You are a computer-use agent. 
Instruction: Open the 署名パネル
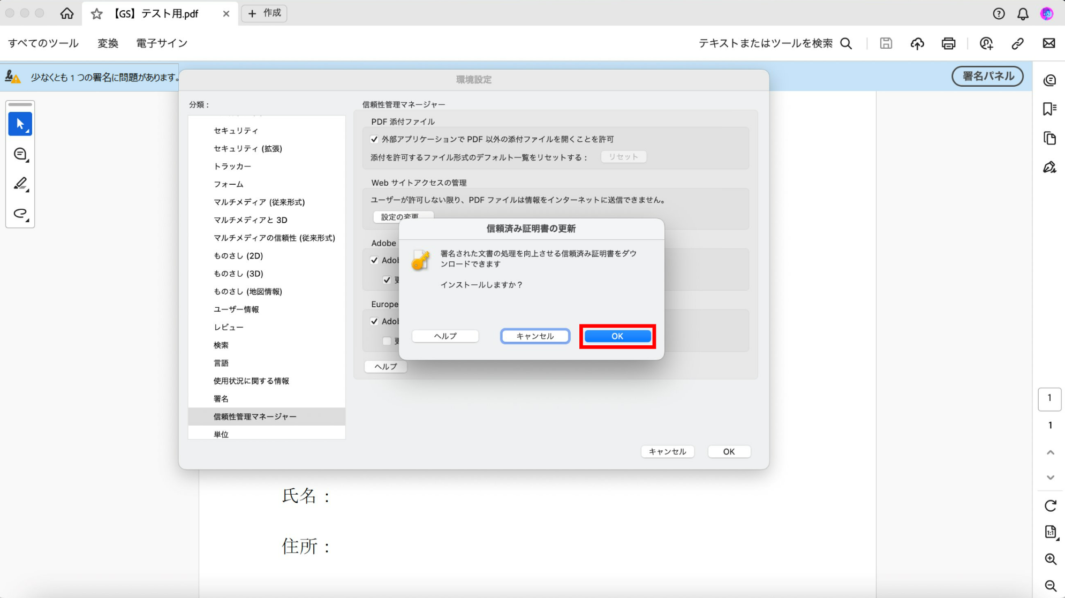click(987, 76)
